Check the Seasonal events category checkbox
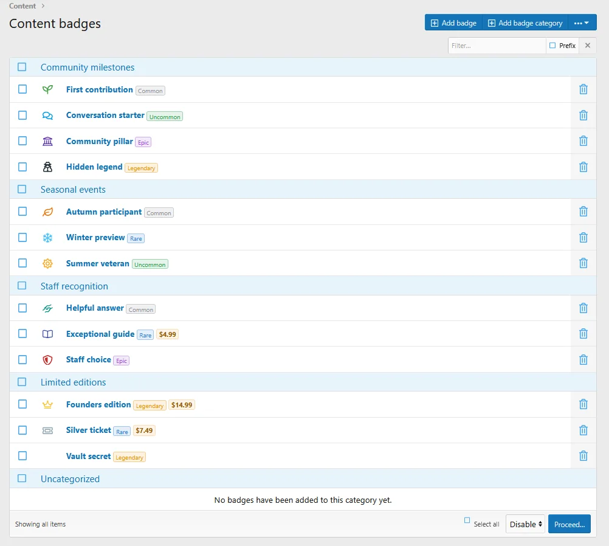 click(22, 189)
